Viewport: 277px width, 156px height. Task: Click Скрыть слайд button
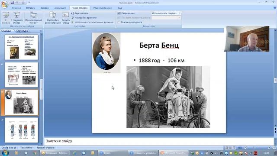pos(65,18)
